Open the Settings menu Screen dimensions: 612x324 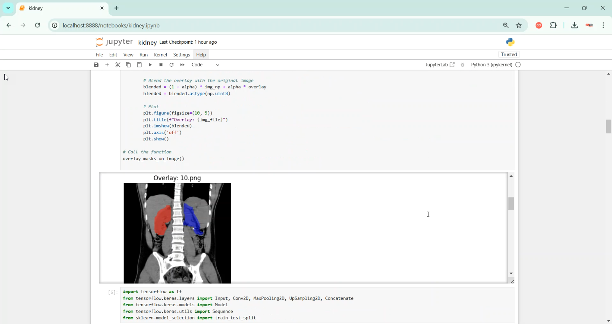182,55
